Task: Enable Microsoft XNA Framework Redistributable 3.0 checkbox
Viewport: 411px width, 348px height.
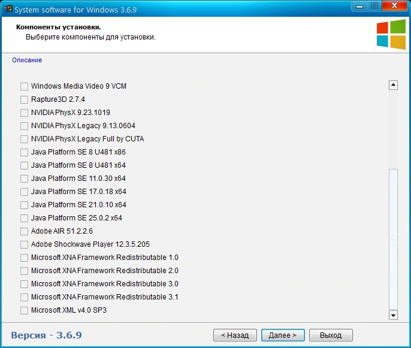Action: click(x=24, y=284)
